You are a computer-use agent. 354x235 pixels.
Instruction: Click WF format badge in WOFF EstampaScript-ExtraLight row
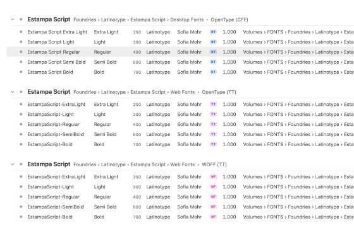pyautogui.click(x=213, y=176)
